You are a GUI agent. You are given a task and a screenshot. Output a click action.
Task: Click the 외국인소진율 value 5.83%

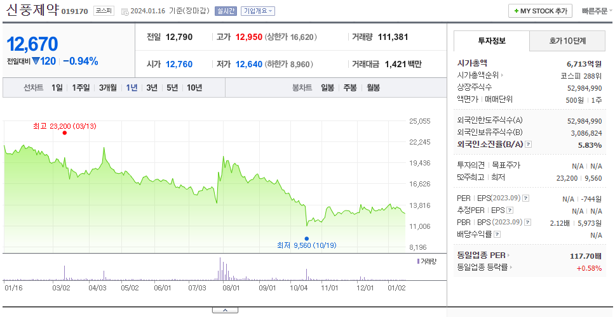pyautogui.click(x=590, y=145)
